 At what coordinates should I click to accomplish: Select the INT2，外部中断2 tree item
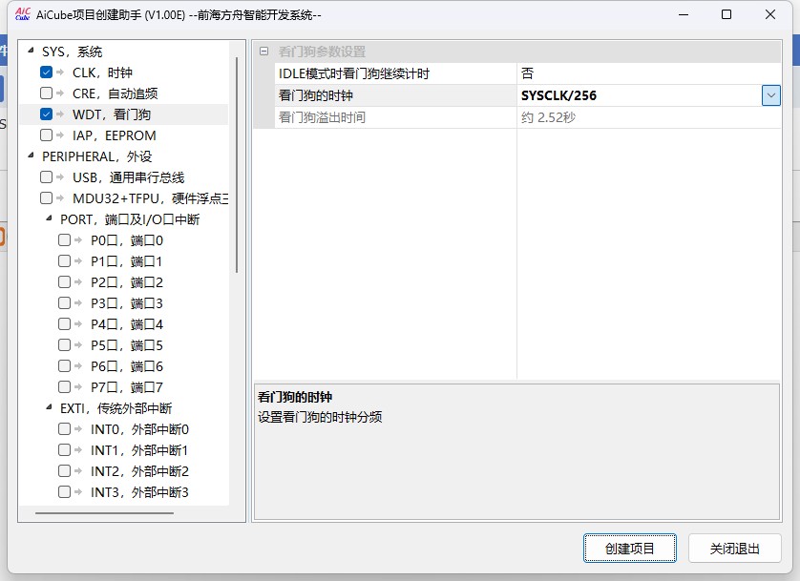(x=139, y=471)
